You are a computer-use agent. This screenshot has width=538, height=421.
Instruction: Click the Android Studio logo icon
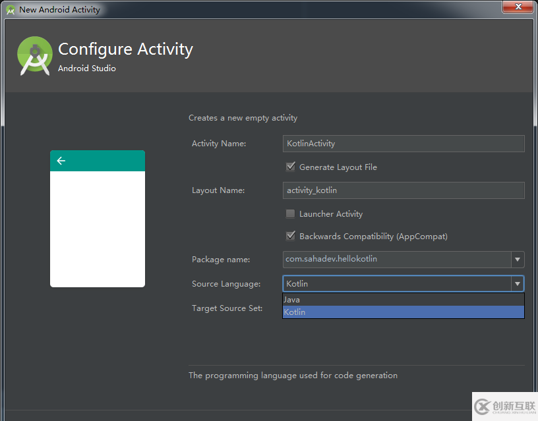tap(35, 55)
